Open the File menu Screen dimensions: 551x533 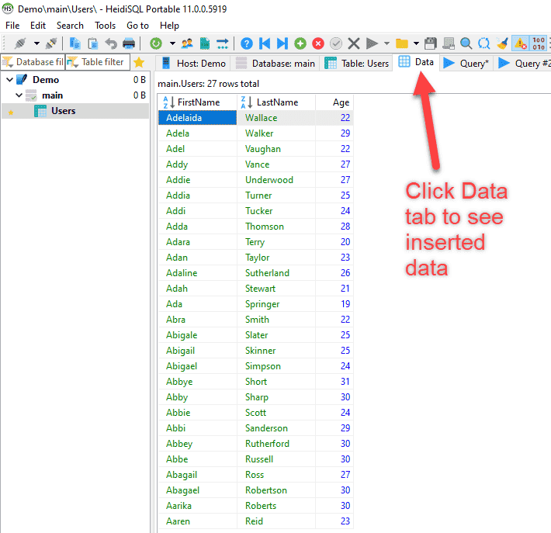(x=12, y=26)
